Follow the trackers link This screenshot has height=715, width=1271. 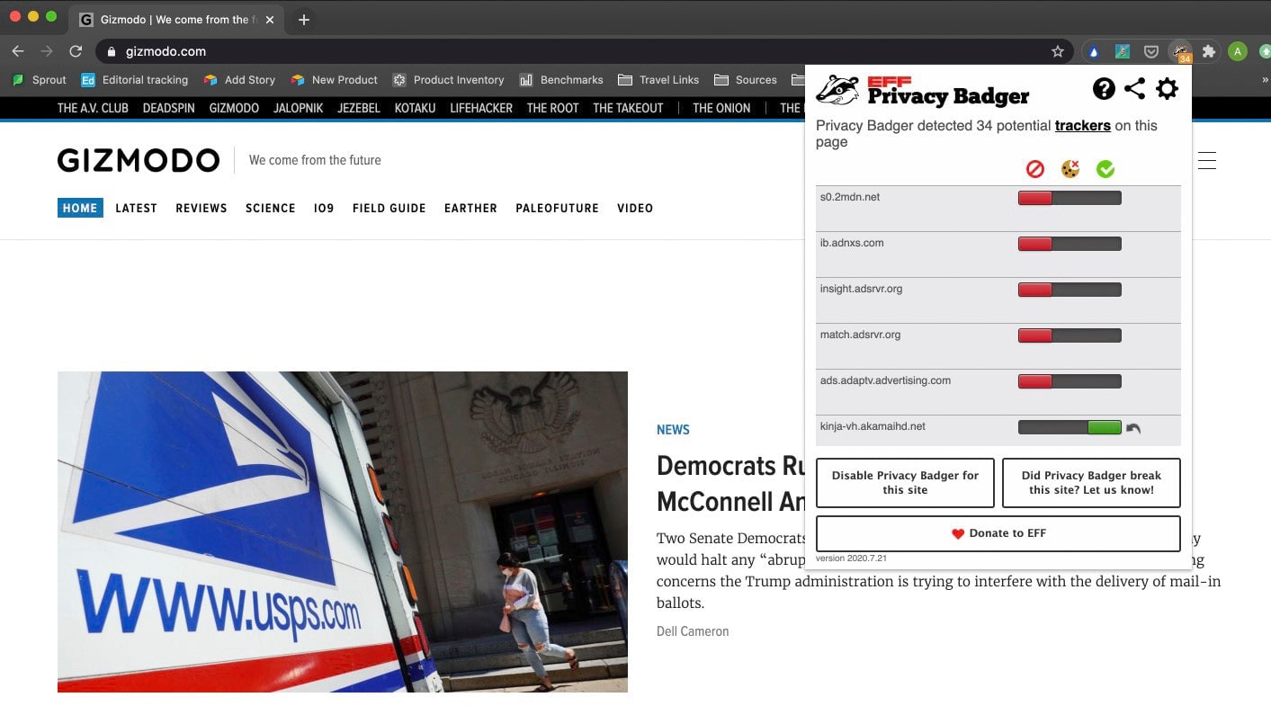pyautogui.click(x=1082, y=126)
